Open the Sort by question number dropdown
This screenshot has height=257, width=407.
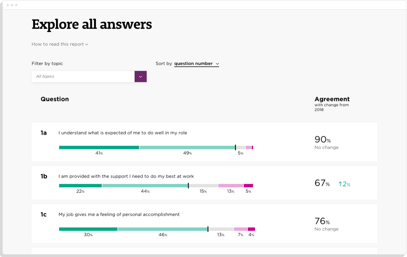196,63
